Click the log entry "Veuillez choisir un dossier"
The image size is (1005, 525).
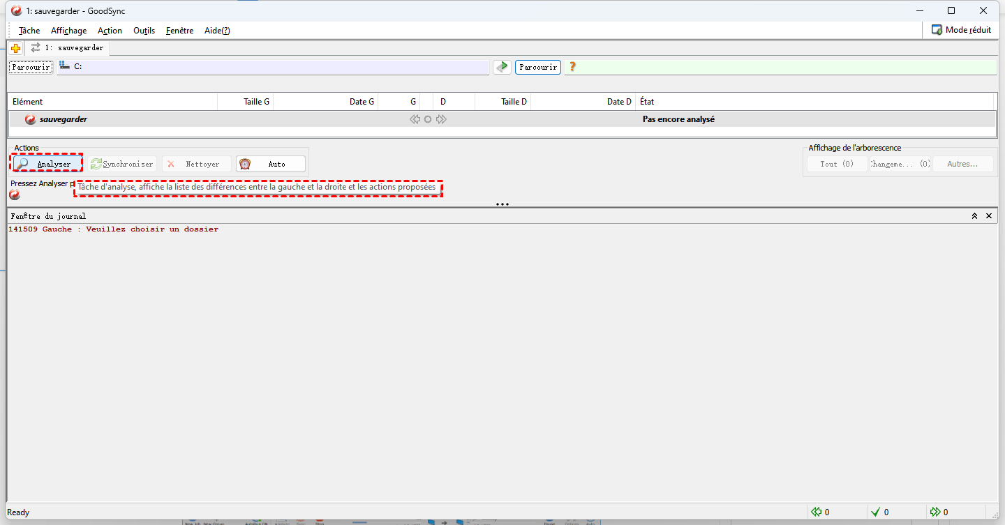coord(152,229)
